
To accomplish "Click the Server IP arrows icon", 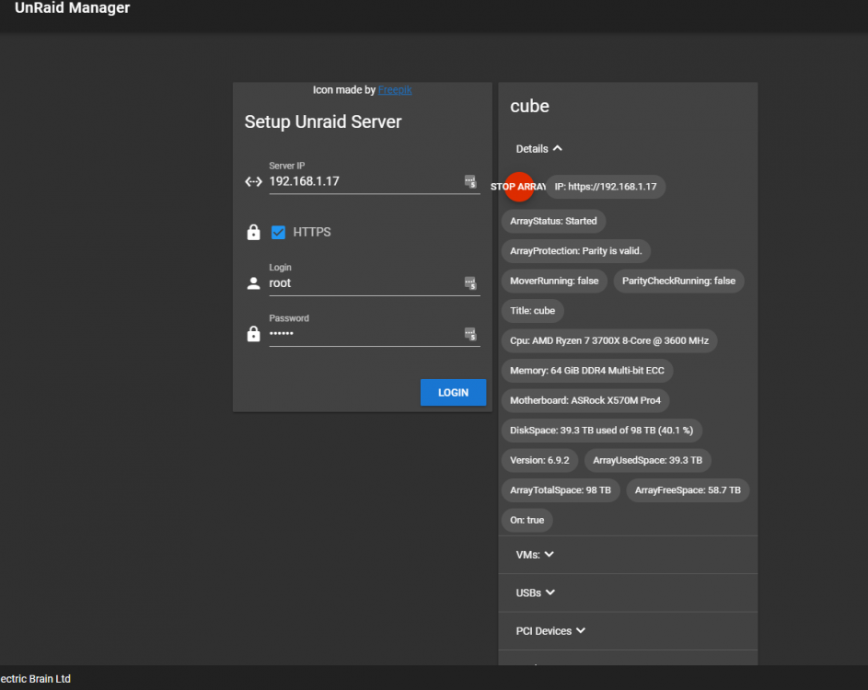I will 253,181.
